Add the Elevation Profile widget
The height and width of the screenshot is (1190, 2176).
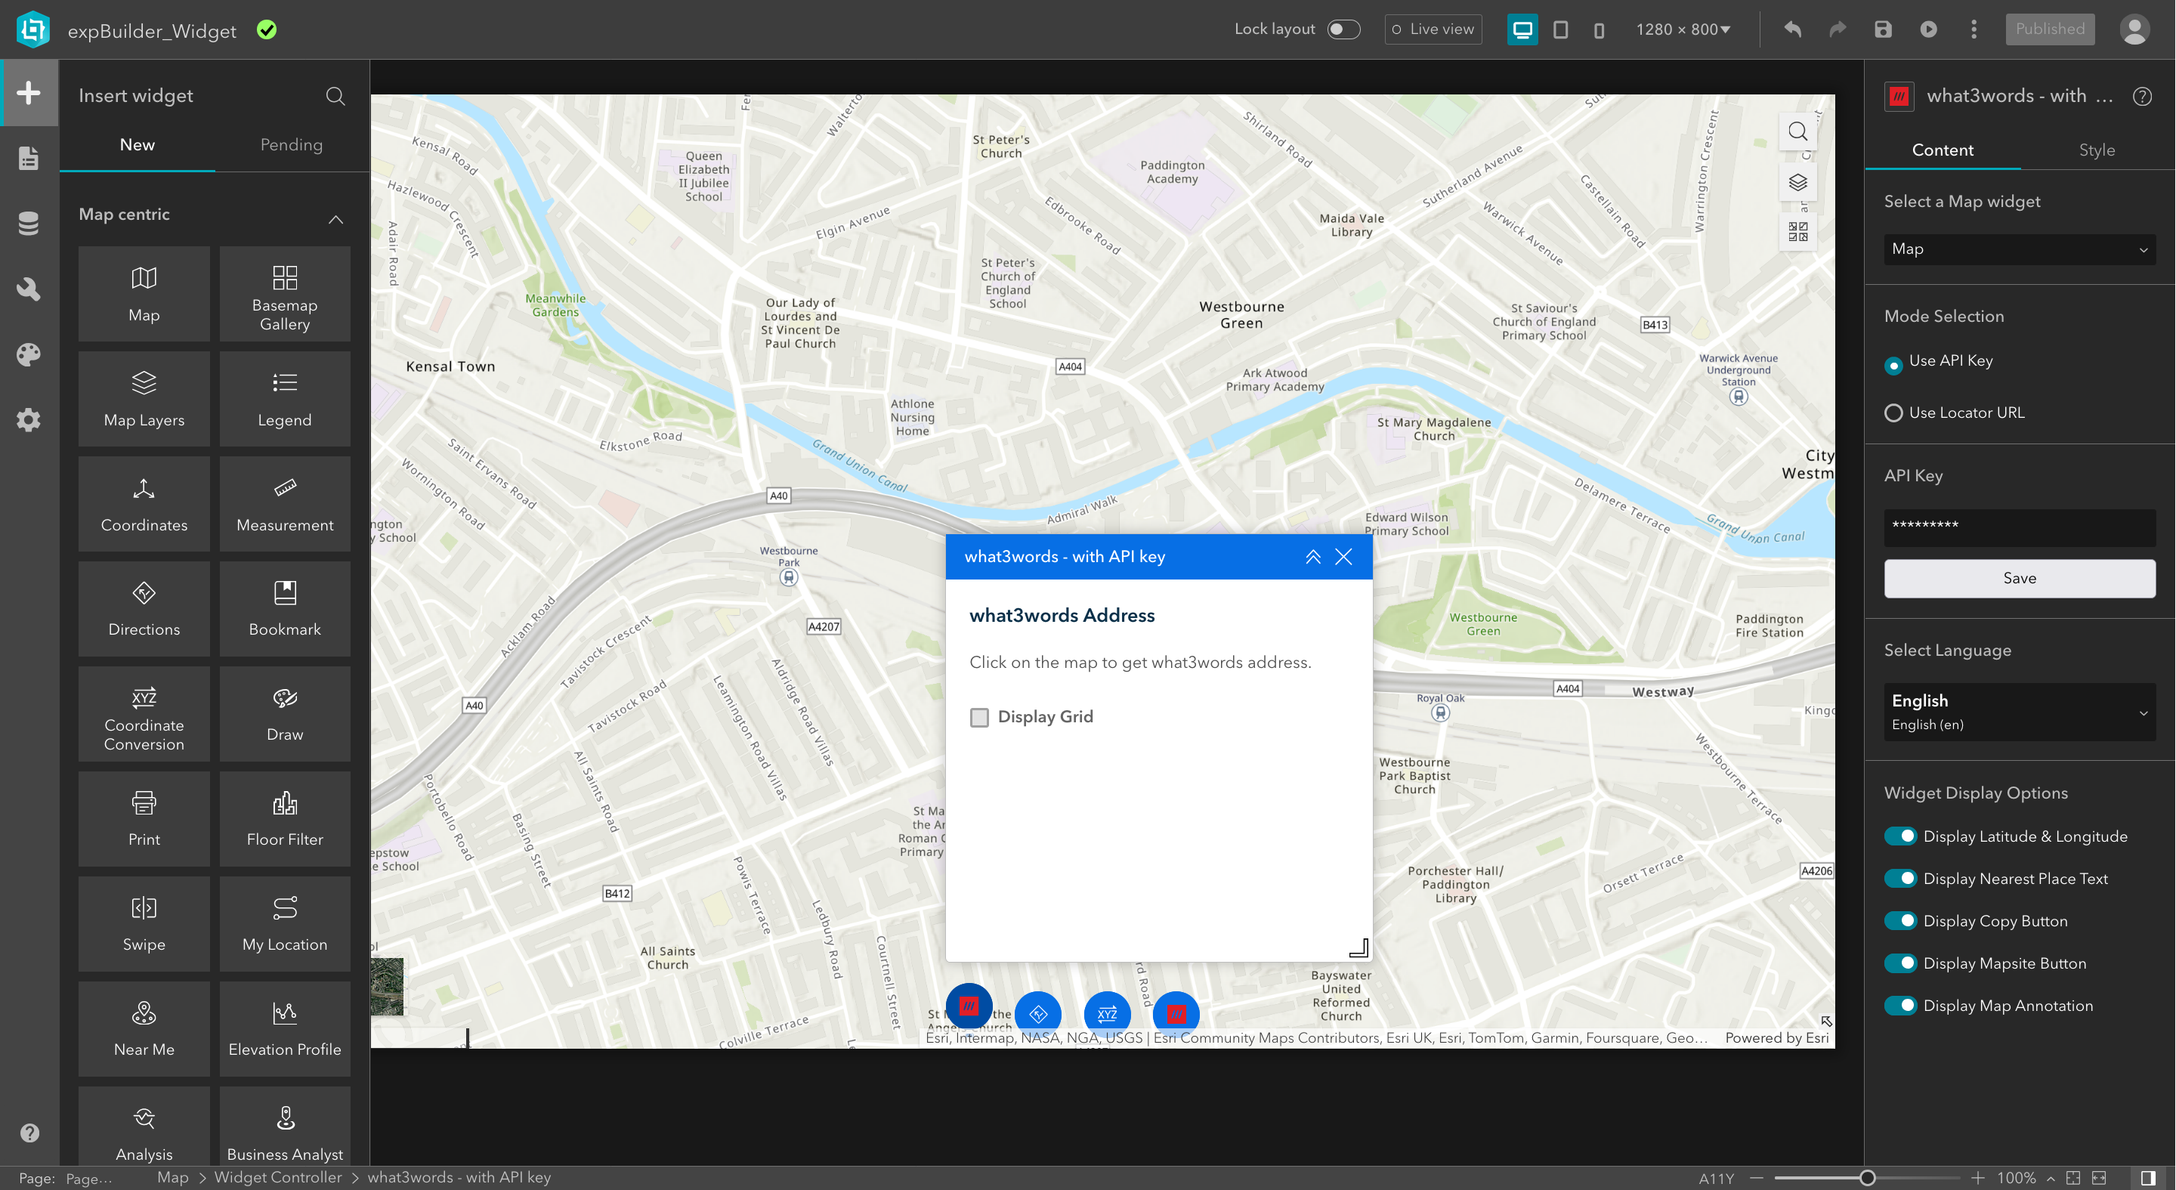tap(285, 1028)
